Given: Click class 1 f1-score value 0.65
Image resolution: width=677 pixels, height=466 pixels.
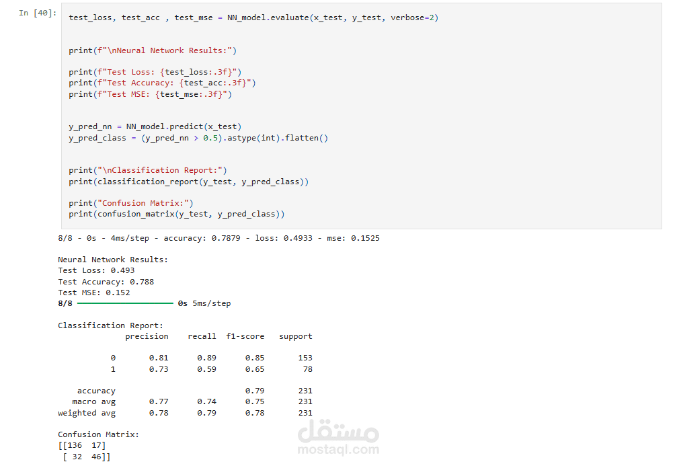Looking at the screenshot, I should tap(255, 369).
